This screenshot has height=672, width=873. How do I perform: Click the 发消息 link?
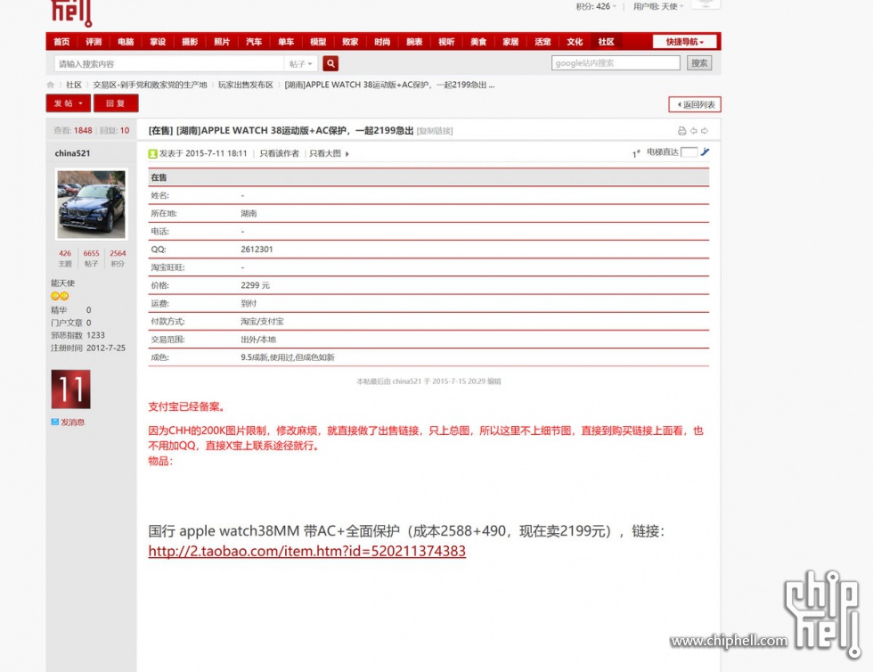pos(72,422)
